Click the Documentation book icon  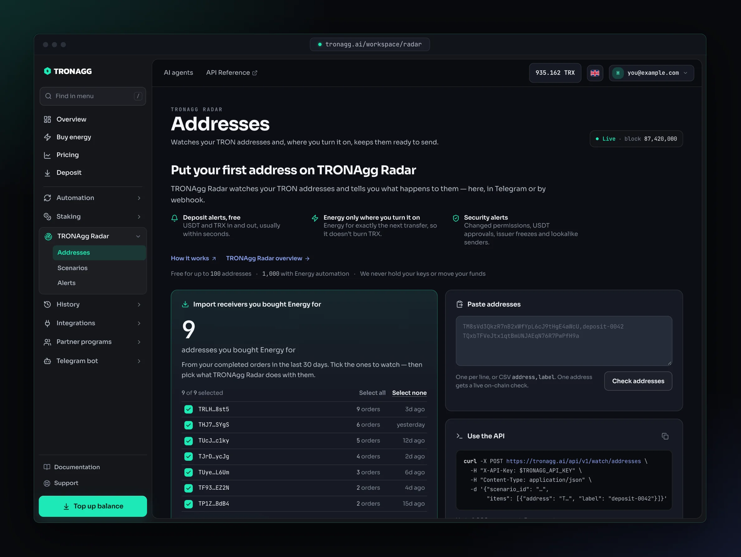click(47, 467)
